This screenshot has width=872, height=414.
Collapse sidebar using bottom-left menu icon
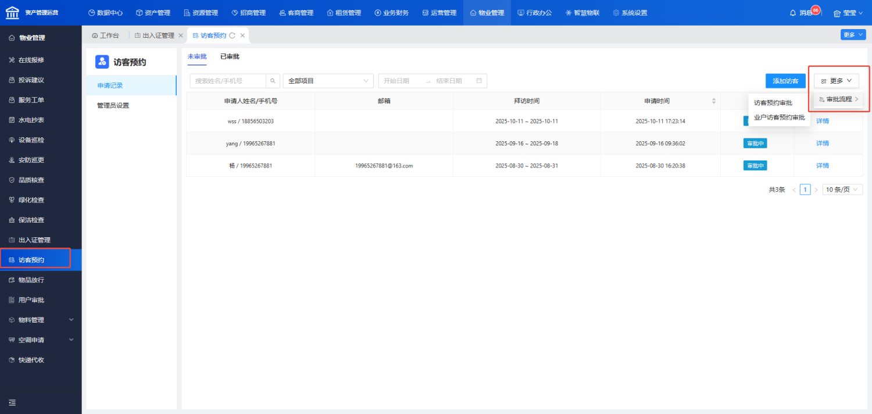click(12, 402)
